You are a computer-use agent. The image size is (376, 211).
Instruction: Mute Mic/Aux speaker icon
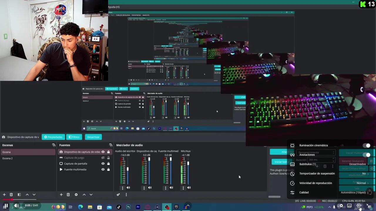coord(189,188)
